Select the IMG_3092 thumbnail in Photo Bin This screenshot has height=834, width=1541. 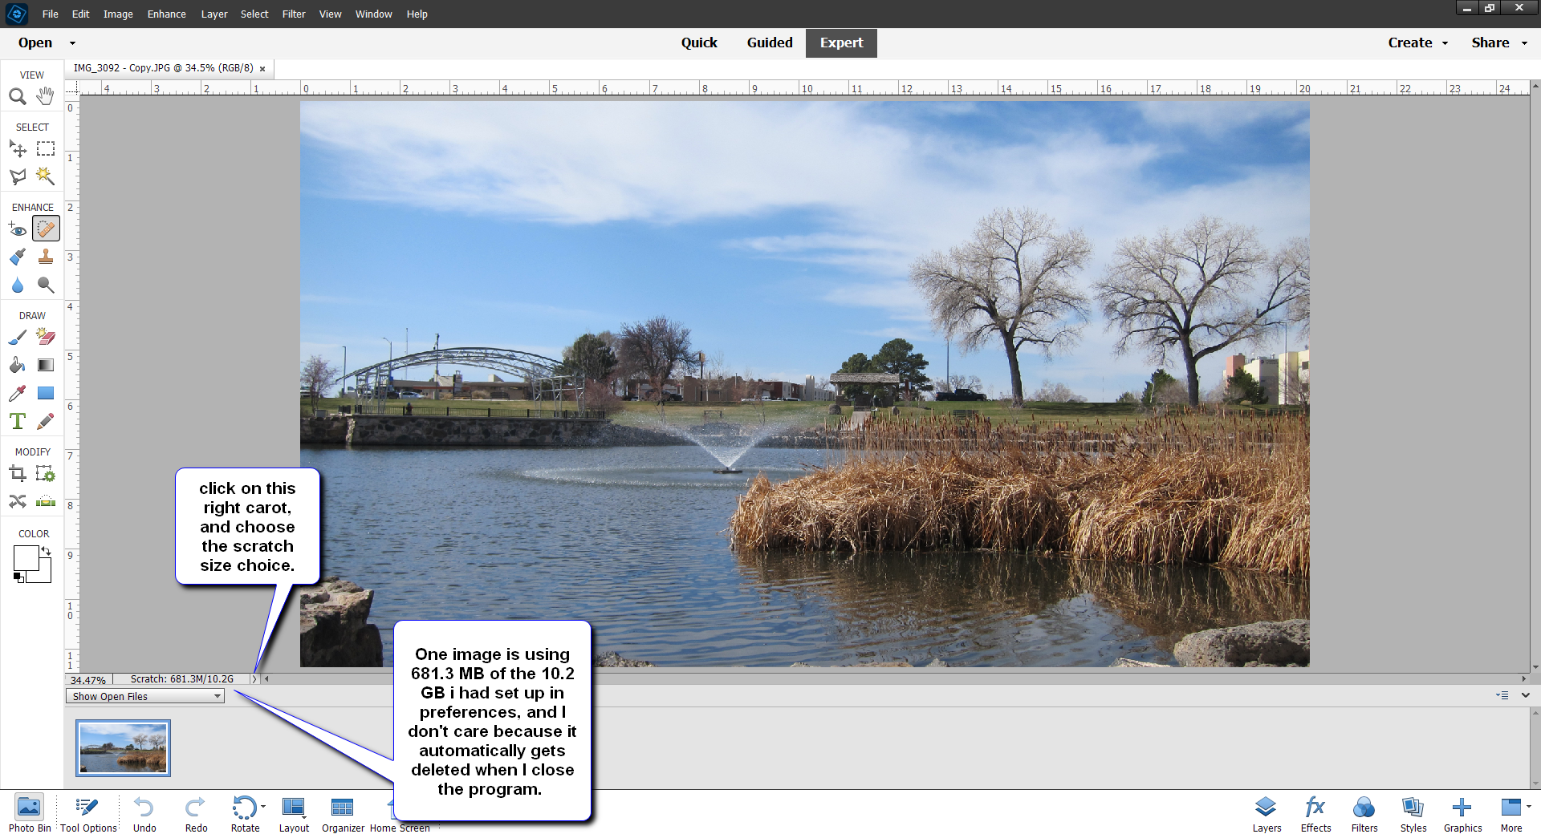[x=122, y=747]
